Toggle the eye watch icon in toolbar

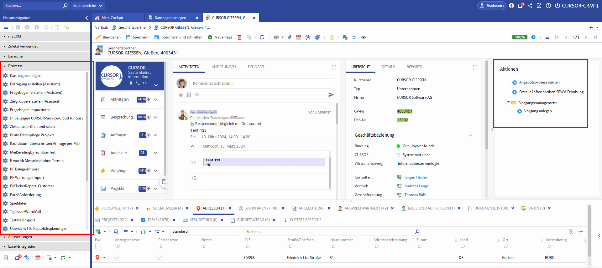tap(364, 37)
